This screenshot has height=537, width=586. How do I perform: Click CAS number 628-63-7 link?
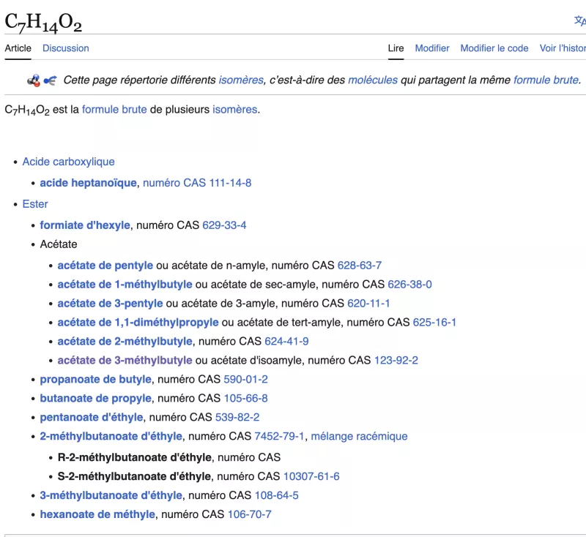point(359,265)
